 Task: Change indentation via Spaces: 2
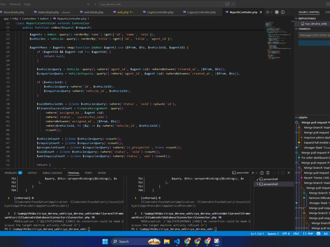(x=273, y=234)
